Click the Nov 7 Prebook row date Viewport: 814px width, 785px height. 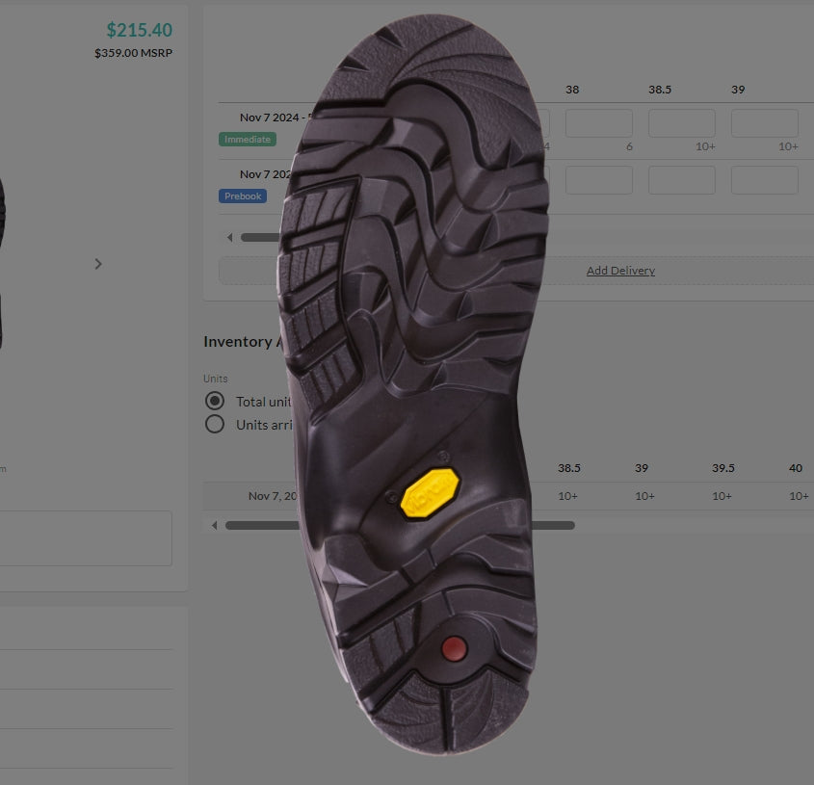pos(265,174)
